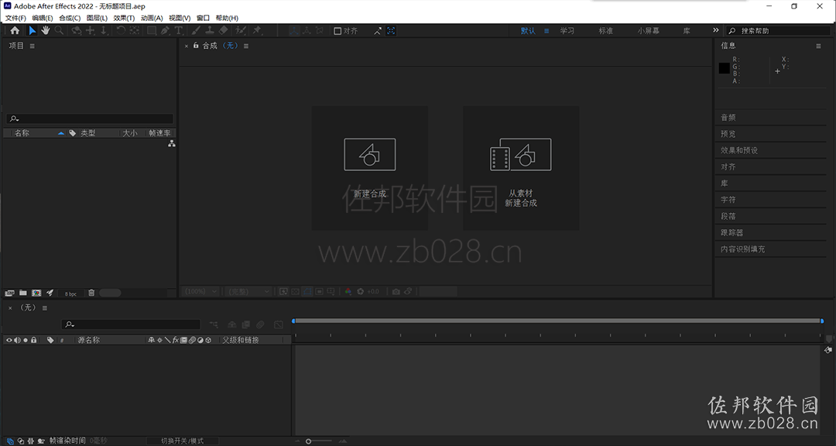Toggle the Layer Switches pane icon at bottom-left
This screenshot has width=836, height=446.
9,441
